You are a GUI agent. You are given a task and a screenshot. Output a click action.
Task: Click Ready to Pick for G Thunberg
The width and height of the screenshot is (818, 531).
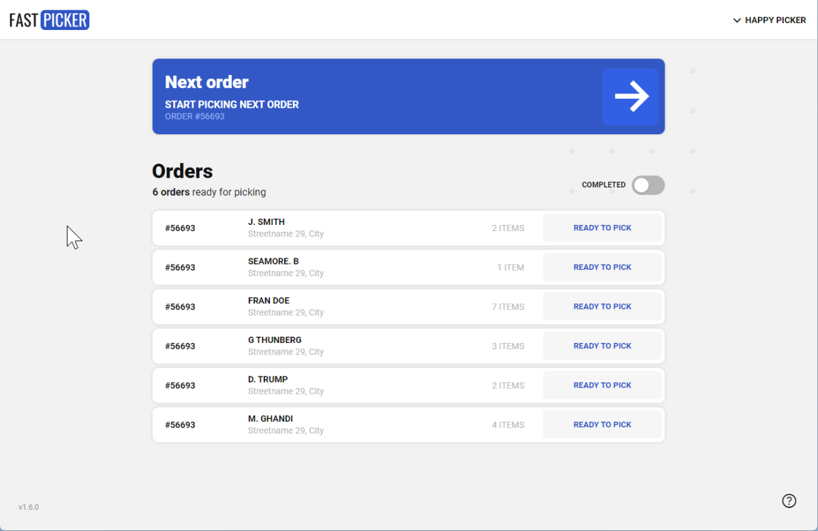[603, 346]
